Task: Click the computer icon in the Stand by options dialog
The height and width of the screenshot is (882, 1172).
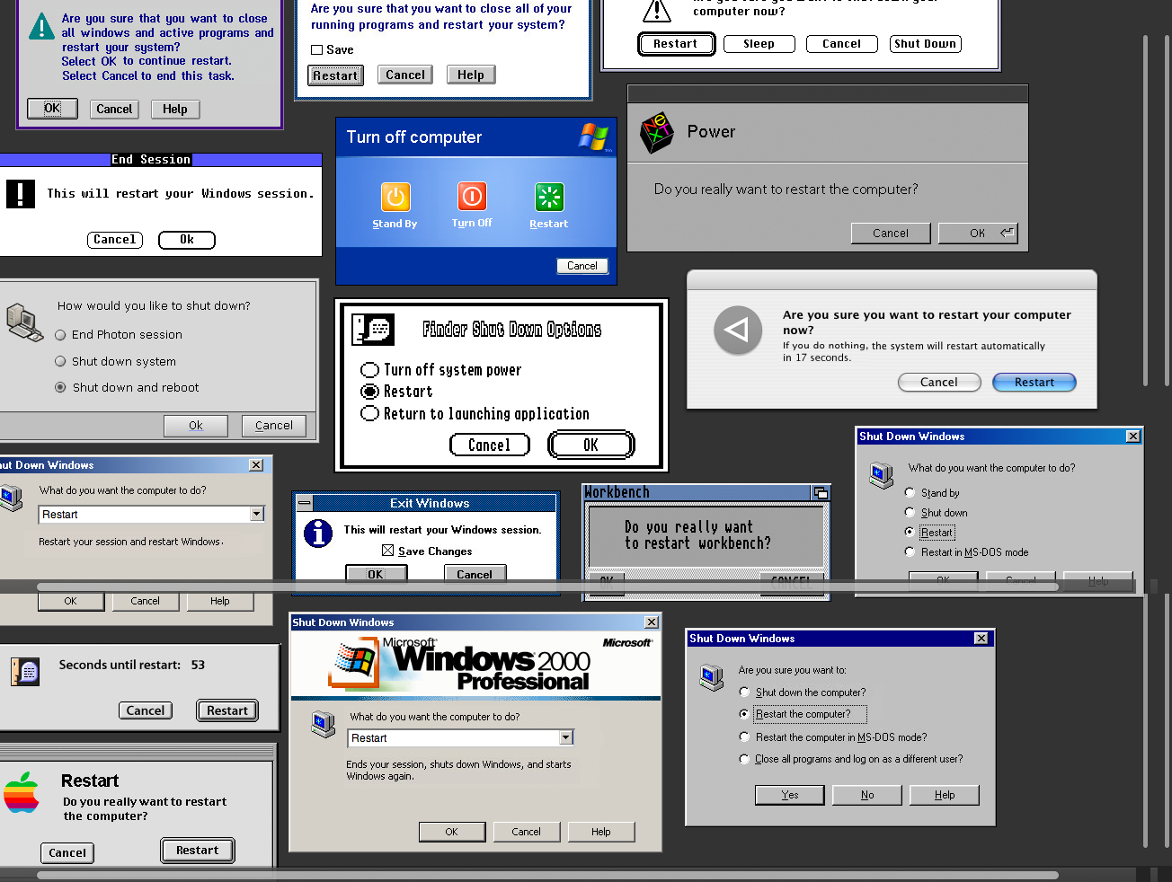Action: coord(882,475)
